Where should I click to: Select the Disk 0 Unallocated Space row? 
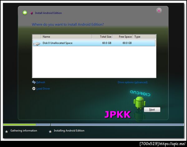(x=94, y=43)
